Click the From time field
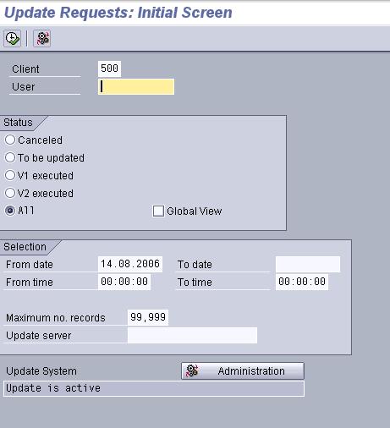Screen dimensions: 390x428 124,282
